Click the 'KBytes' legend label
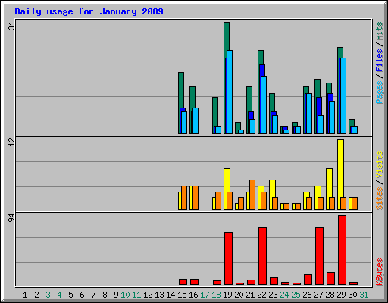 (380, 272)
